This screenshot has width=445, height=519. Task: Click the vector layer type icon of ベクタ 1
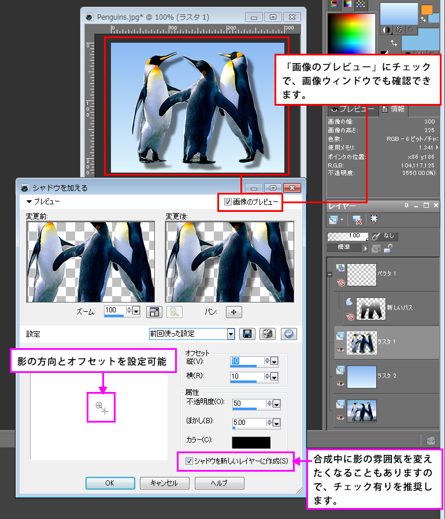(x=340, y=268)
